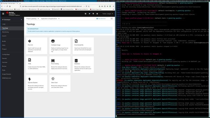Click the Helm Chart wheel icon
Screen dimensions: 210x118
(53, 79)
